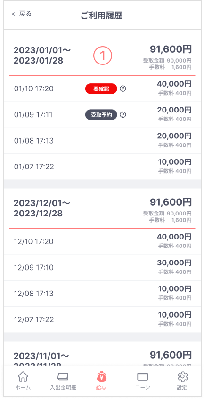Open the 12/09 17:10 transaction row
The width and height of the screenshot is (204, 399).
pos(102,268)
